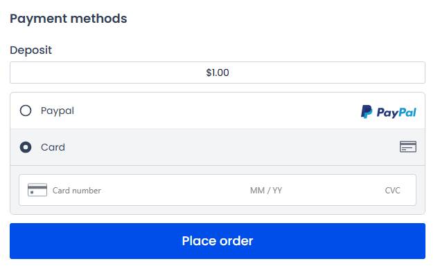Click the $1.00 deposit amount field
This screenshot has width=440, height=268.
[x=218, y=73]
